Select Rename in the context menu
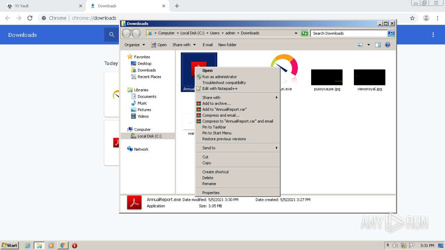The image size is (445, 250). point(237,184)
